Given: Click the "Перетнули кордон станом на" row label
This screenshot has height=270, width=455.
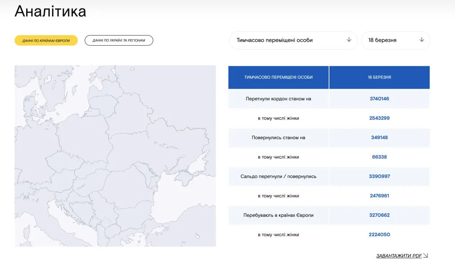Looking at the screenshot, I should (x=278, y=99).
